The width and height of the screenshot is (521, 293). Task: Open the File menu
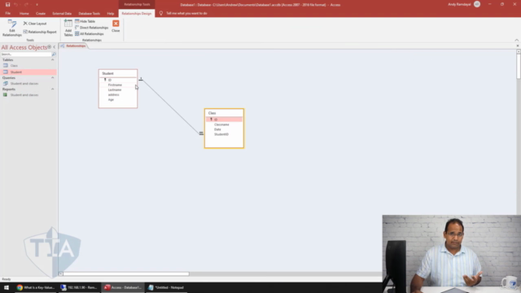[x=8, y=13]
